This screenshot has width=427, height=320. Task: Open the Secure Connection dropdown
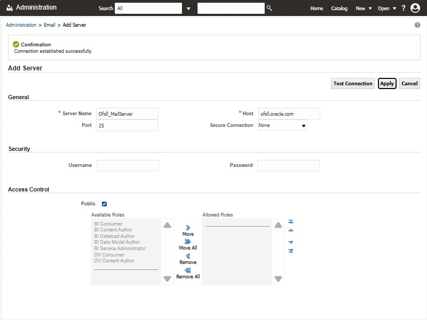283,125
